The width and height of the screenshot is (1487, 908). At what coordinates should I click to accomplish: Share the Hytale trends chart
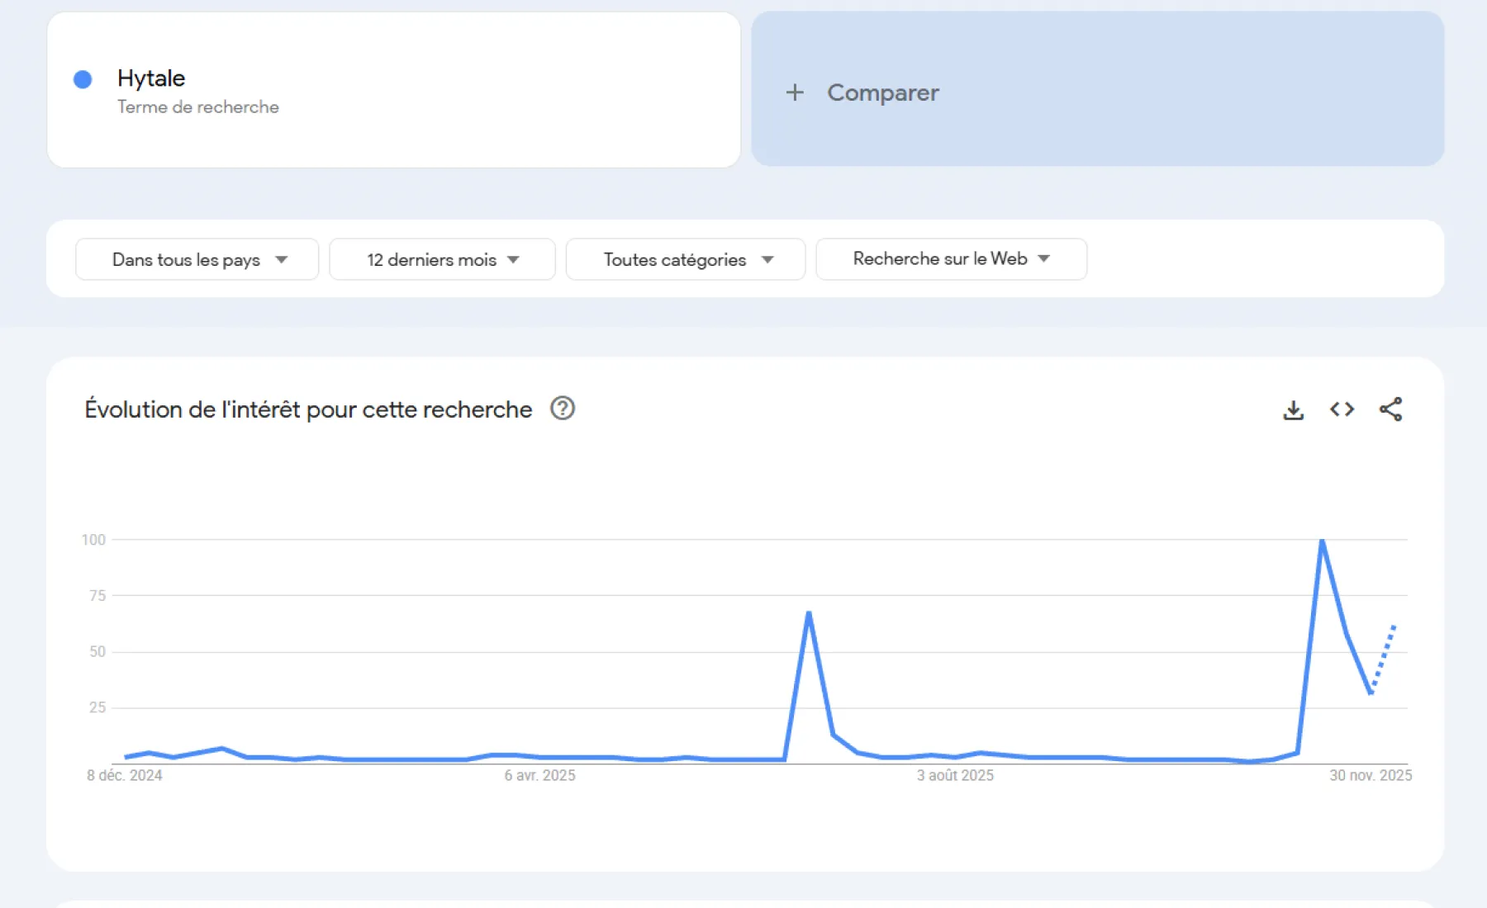[1390, 409]
